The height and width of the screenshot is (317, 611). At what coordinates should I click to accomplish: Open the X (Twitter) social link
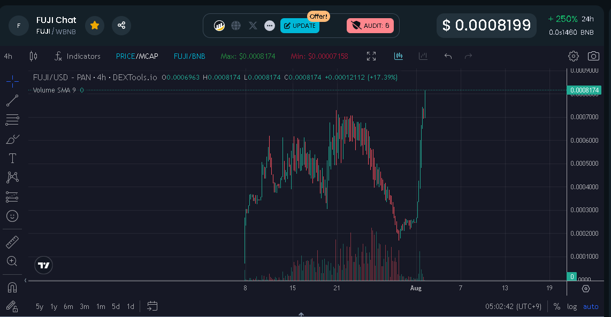(253, 26)
